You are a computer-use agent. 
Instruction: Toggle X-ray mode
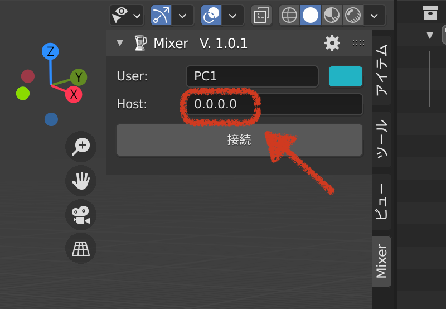[261, 15]
